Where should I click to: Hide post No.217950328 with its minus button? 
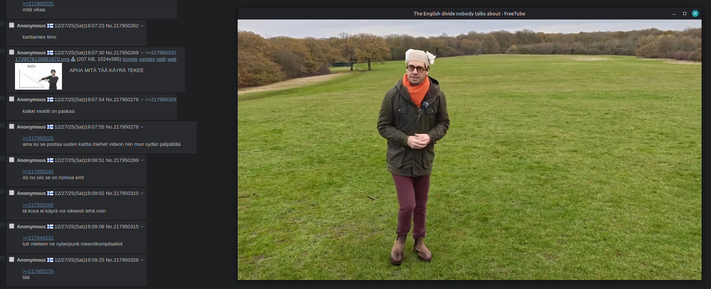(x=2, y=258)
